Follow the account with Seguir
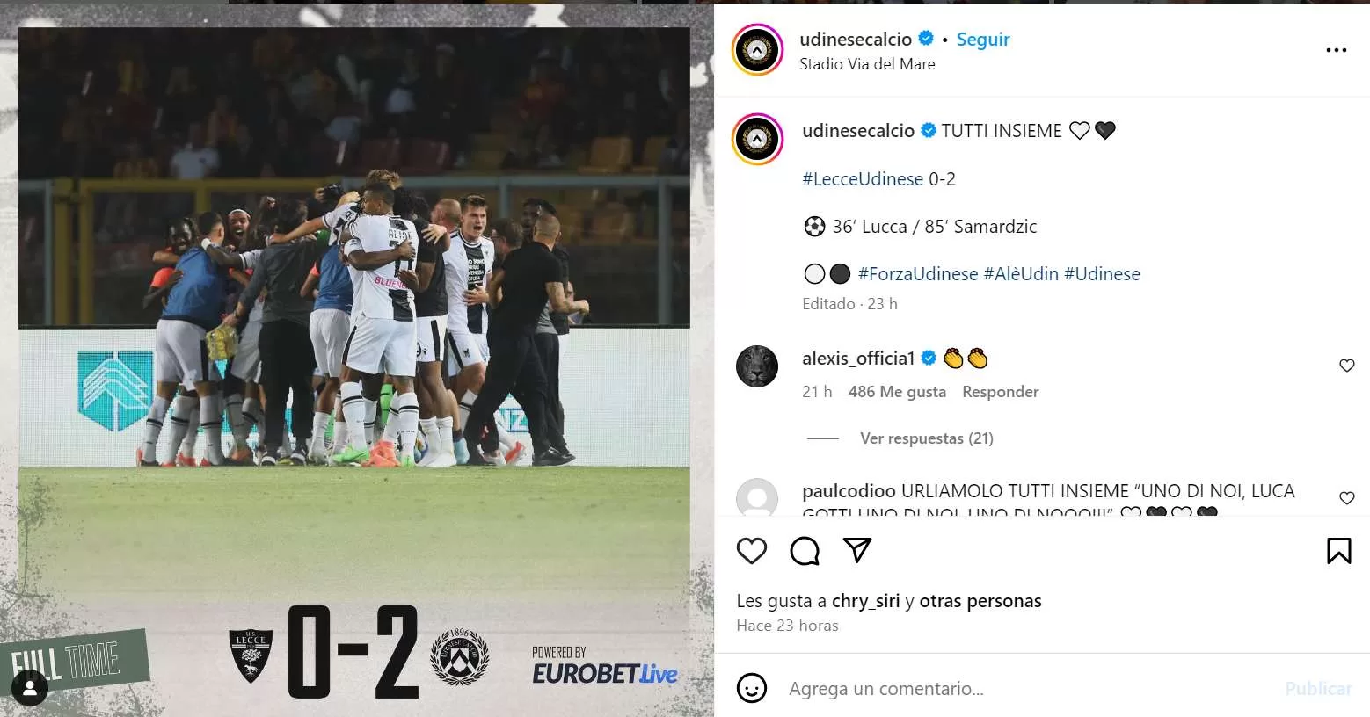1370x717 pixels. [983, 40]
